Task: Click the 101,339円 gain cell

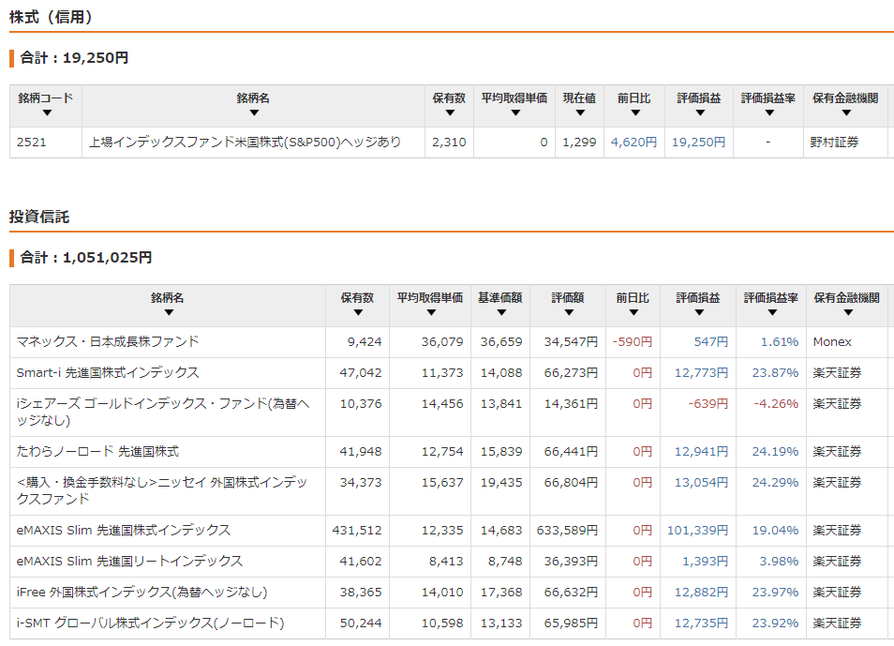Action: (698, 530)
